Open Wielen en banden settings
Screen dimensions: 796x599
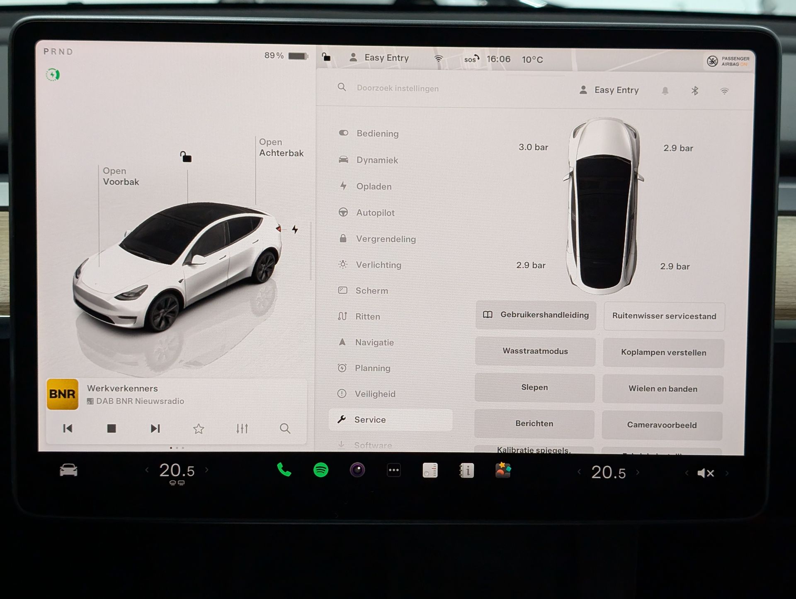coord(663,389)
